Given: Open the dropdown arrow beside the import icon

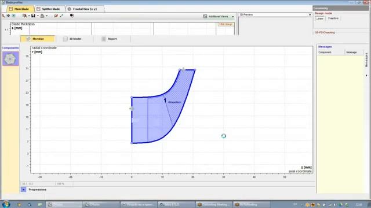Looking at the screenshot, I should click(x=29, y=16).
